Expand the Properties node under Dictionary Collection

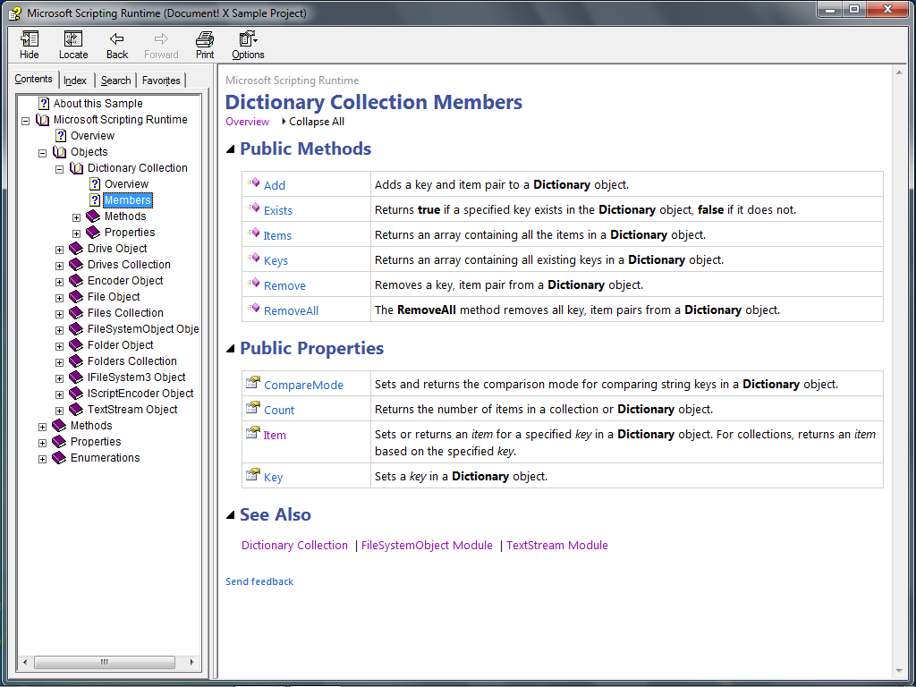(x=77, y=233)
